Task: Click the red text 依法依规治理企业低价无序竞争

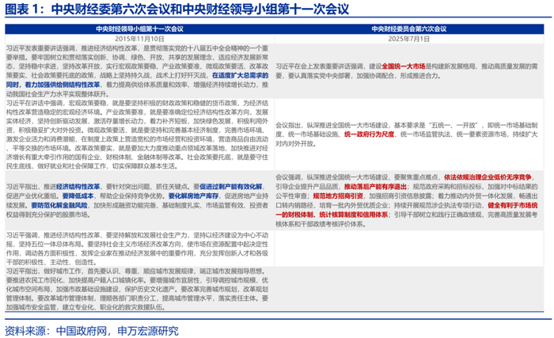Action: coord(488,177)
